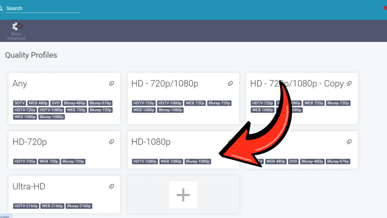
Task: Clone the Ultra-HD quality profile
Action: pos(111,187)
